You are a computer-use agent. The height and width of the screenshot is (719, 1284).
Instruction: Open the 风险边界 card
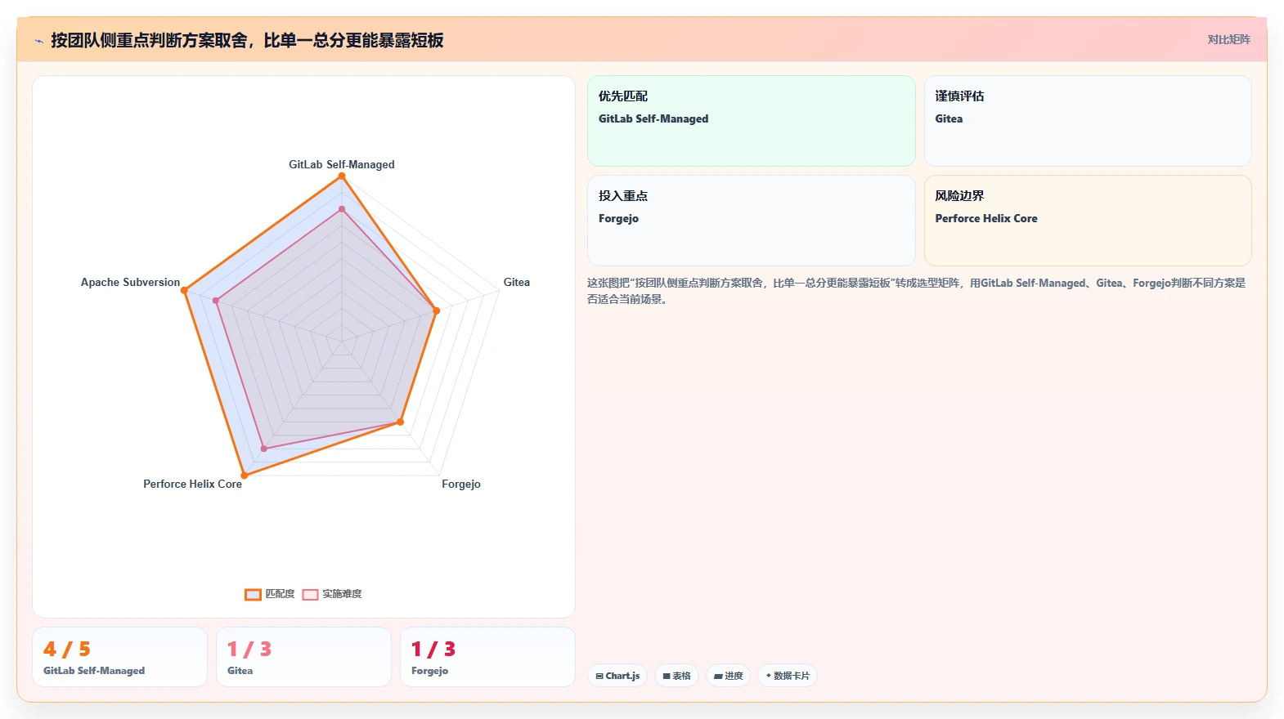pyautogui.click(x=1088, y=221)
